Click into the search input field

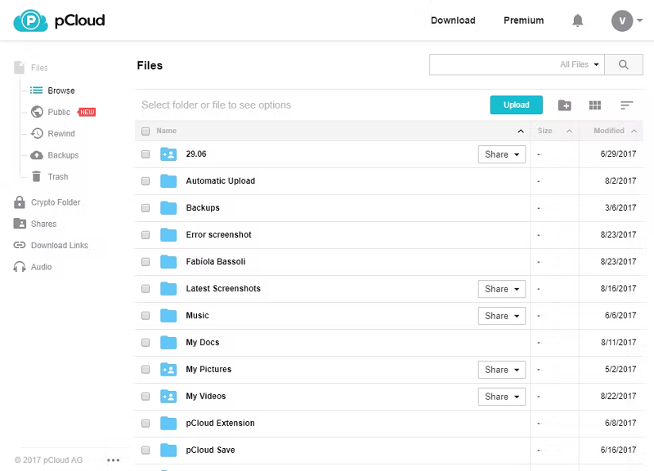click(490, 64)
